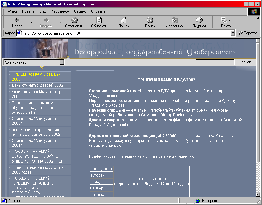This screenshot has width=262, height=205.
Task: Open the Назад history dropdown arrow
Action: click(x=31, y=22)
